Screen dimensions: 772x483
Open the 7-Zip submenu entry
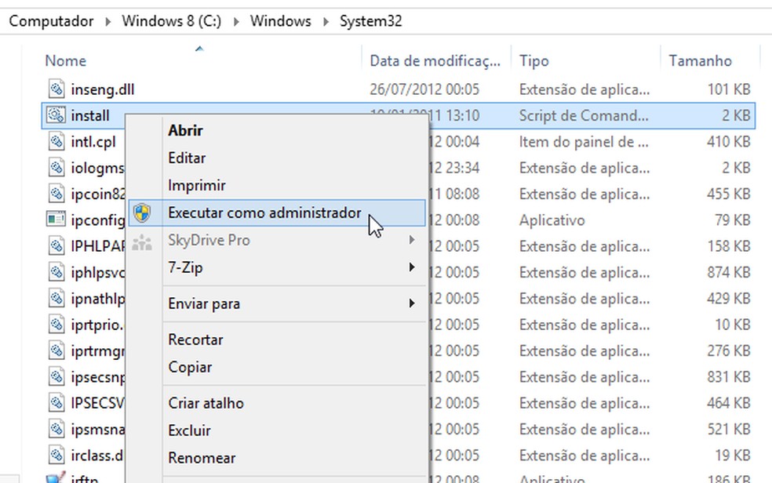pos(277,267)
